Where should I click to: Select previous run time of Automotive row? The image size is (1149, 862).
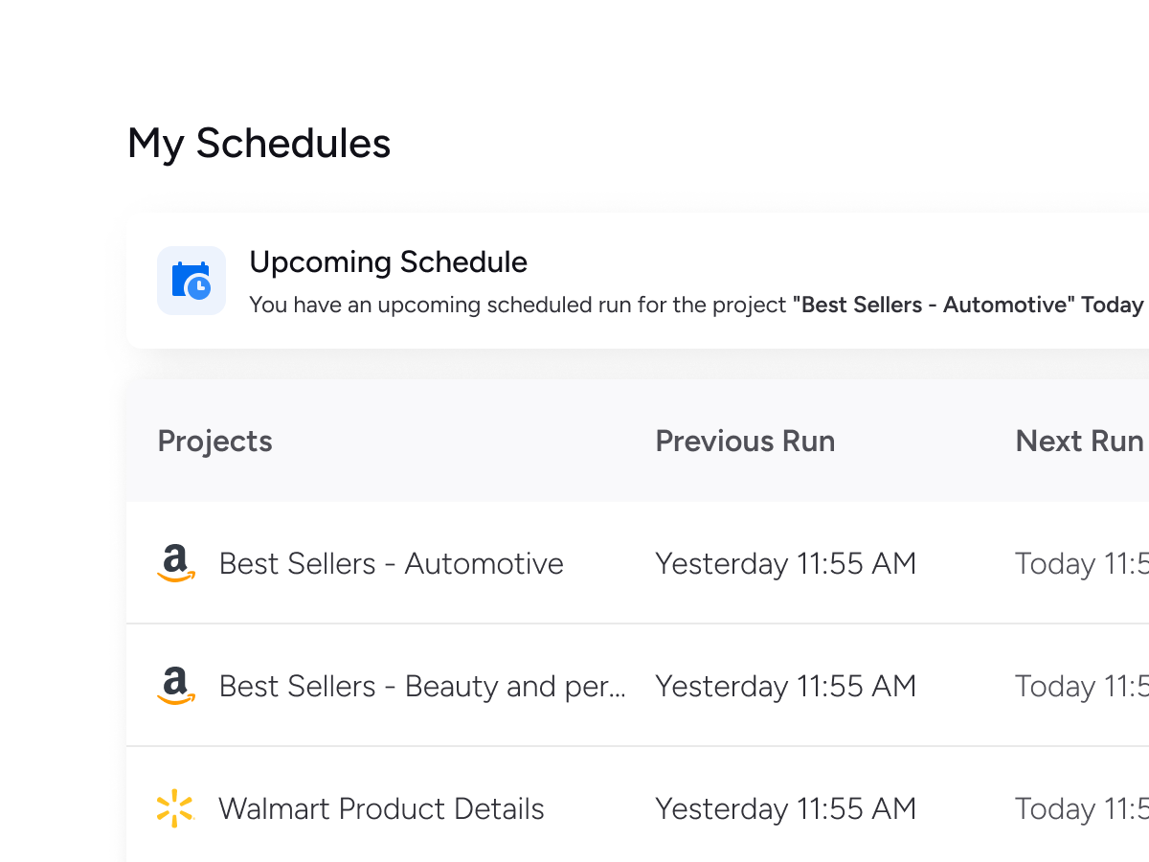(x=785, y=563)
